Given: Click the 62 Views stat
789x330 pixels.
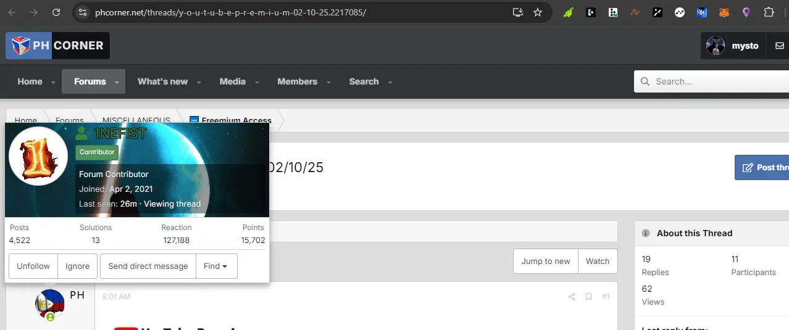Looking at the screenshot, I should tap(653, 295).
